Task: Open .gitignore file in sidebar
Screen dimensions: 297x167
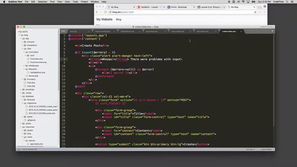Action: point(32,120)
